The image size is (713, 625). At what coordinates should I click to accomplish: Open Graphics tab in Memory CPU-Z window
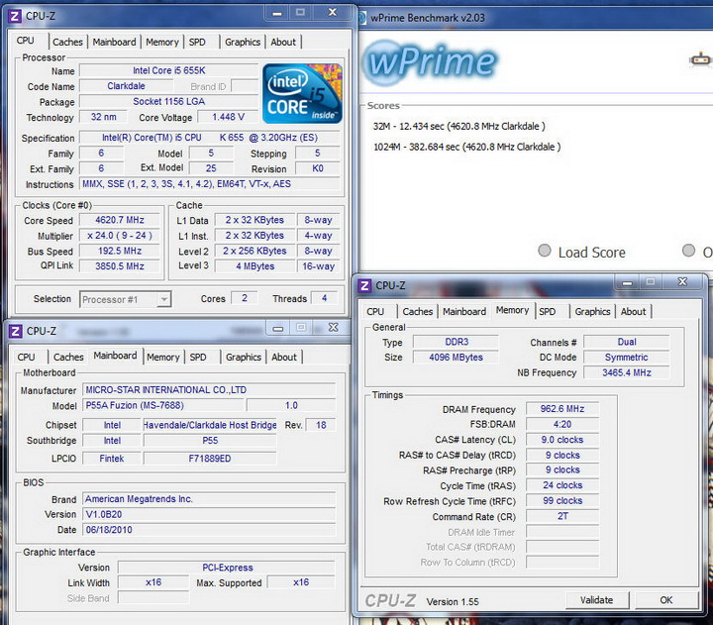[592, 312]
